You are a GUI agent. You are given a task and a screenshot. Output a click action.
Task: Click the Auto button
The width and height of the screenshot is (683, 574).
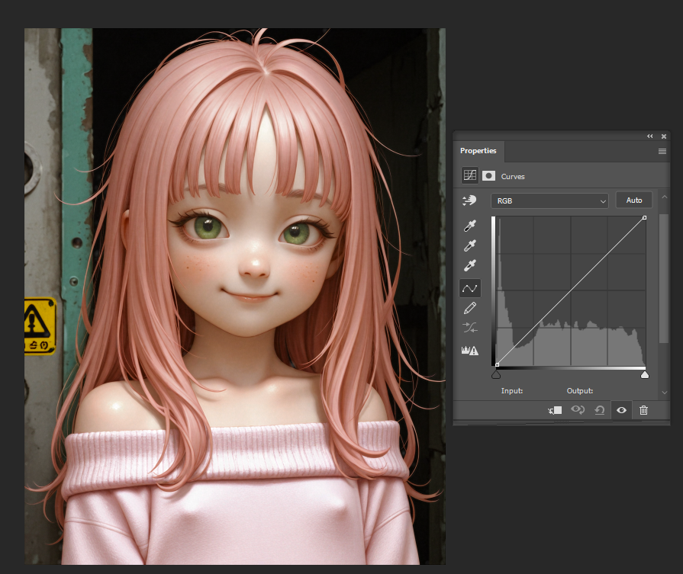click(634, 200)
